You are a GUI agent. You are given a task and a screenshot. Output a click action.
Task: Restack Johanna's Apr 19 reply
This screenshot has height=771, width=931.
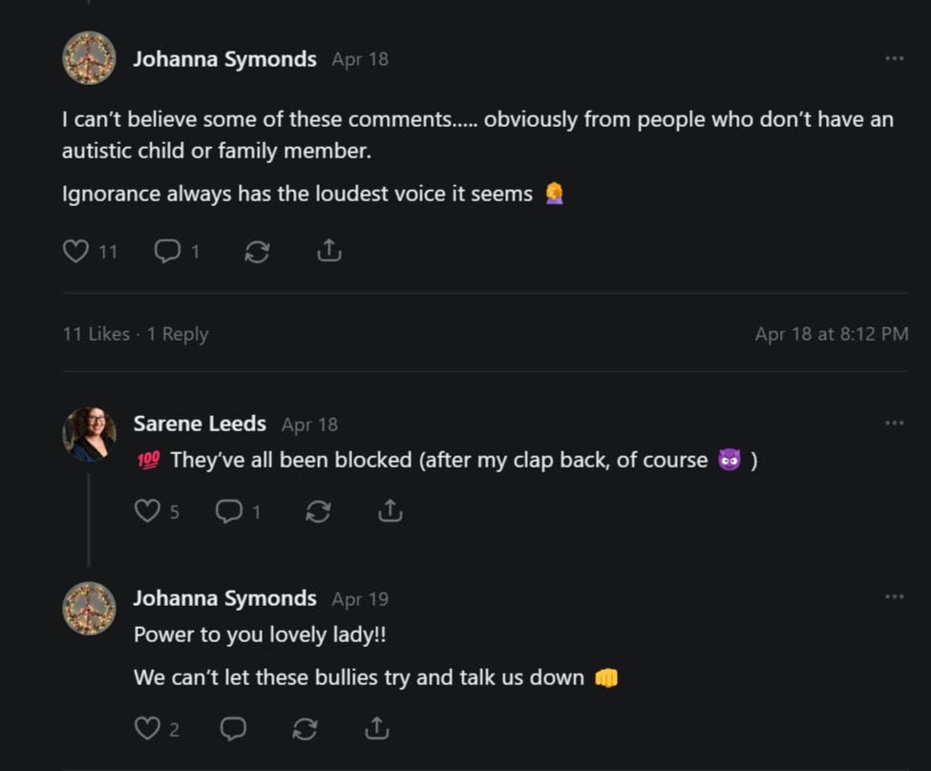tap(306, 728)
